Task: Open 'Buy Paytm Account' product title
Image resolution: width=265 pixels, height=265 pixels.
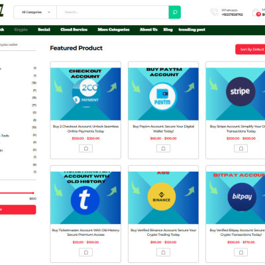Action: (x=164, y=129)
